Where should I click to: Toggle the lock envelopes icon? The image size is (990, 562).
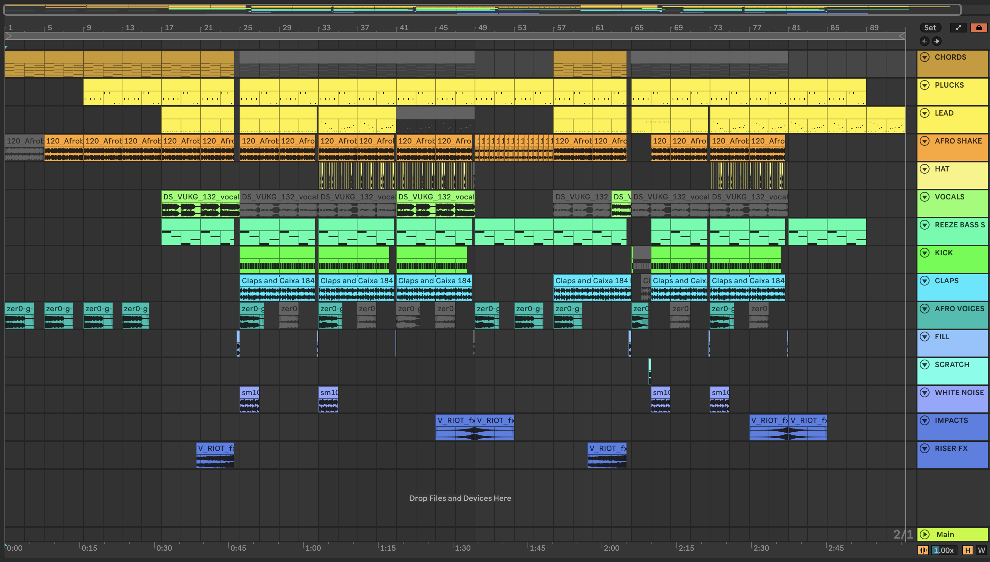979,28
